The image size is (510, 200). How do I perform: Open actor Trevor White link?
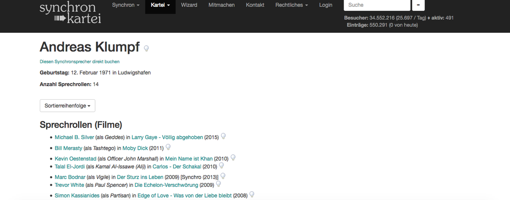click(x=69, y=185)
